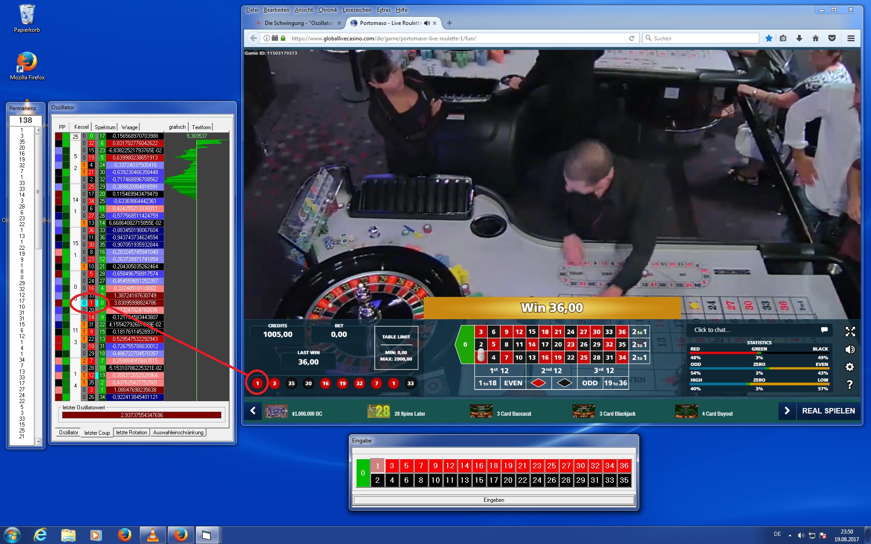Select the Spektrum tab in Oszillator
The height and width of the screenshot is (544, 871).
105,127
